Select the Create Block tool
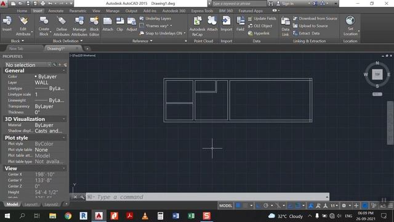Image resolution: width=394 pixels, height=222 pixels. coord(44,26)
